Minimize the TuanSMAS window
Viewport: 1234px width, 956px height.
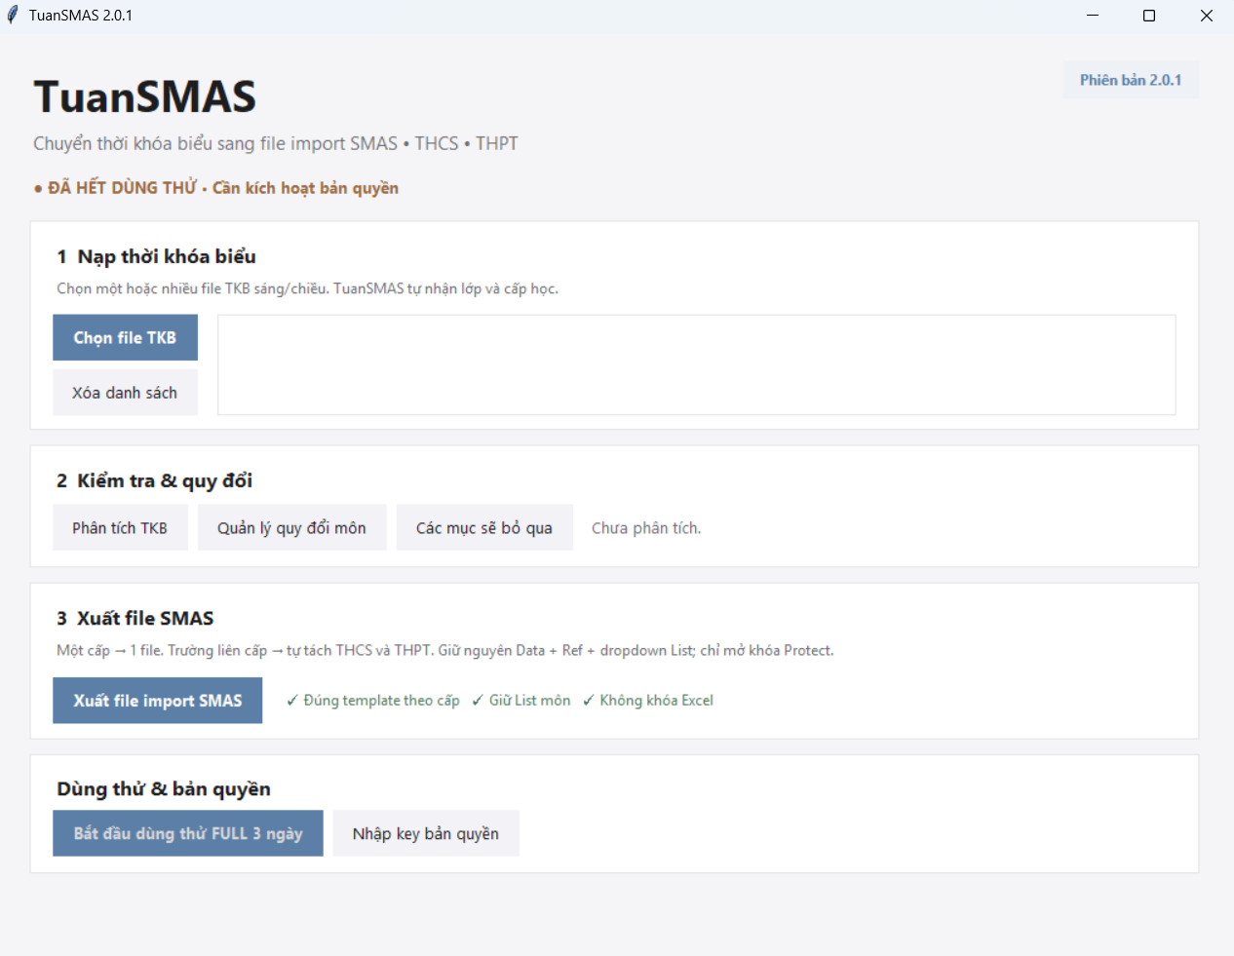tap(1093, 16)
